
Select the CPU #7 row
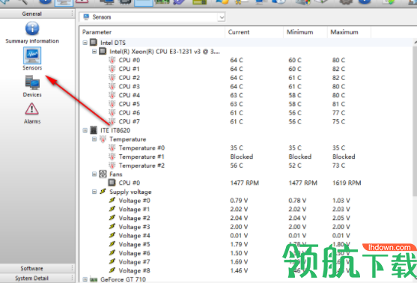click(x=246, y=121)
